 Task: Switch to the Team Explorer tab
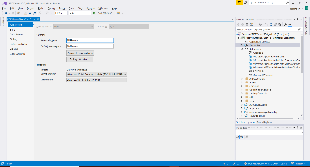click(265, 122)
